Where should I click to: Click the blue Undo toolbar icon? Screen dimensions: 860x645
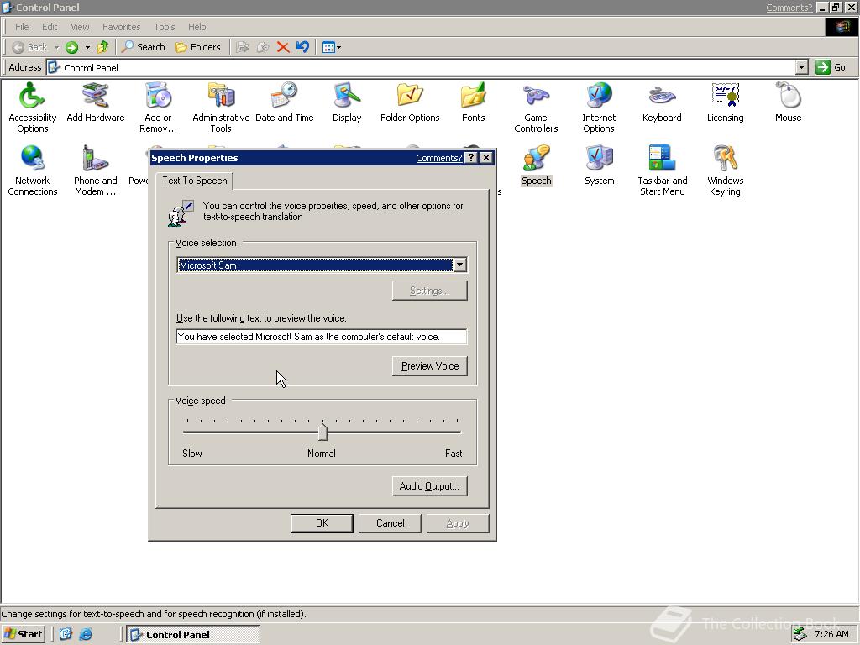[302, 47]
